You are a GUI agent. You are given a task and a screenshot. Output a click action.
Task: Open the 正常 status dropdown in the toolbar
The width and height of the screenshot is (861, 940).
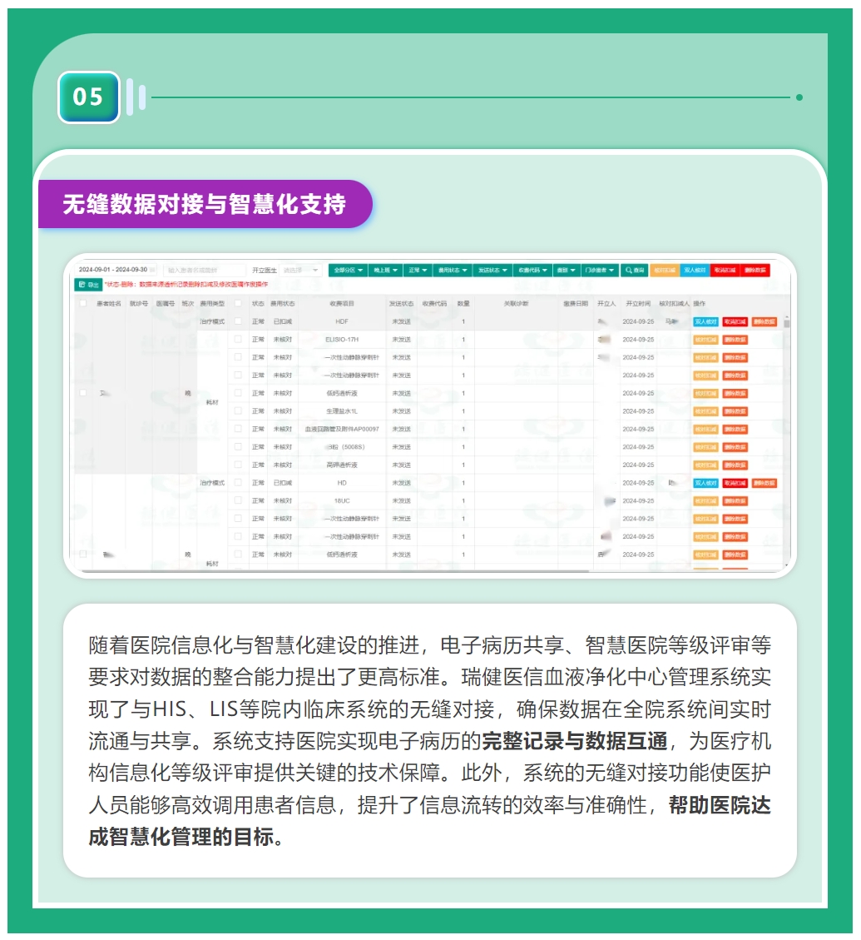pos(418,271)
